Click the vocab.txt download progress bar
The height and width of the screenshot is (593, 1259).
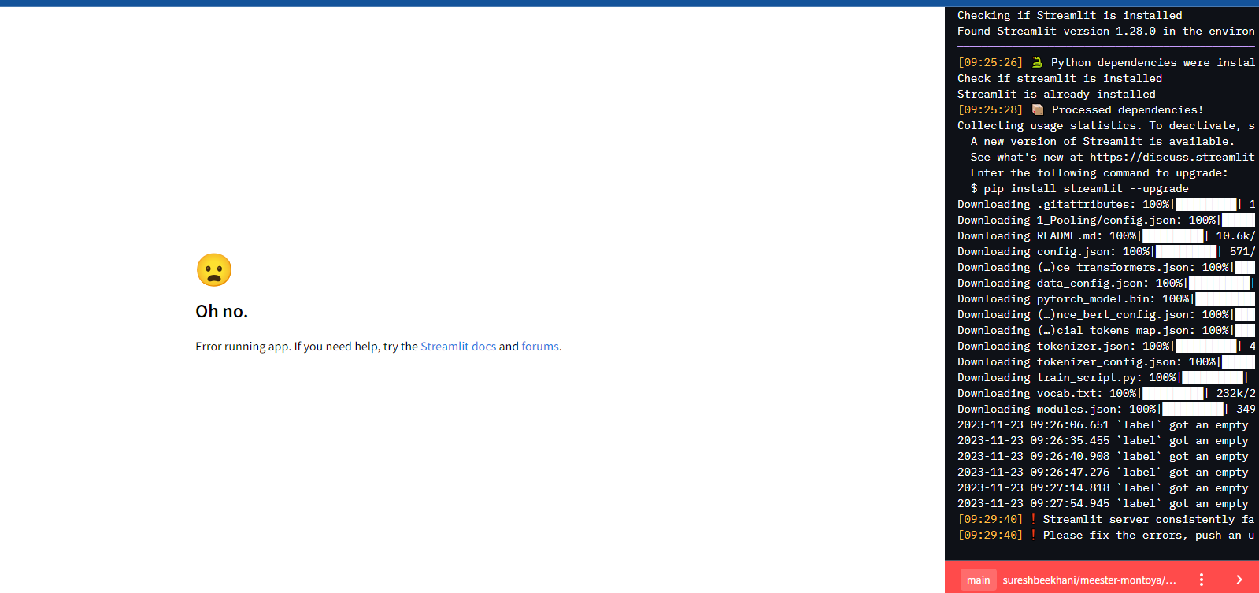(1172, 393)
